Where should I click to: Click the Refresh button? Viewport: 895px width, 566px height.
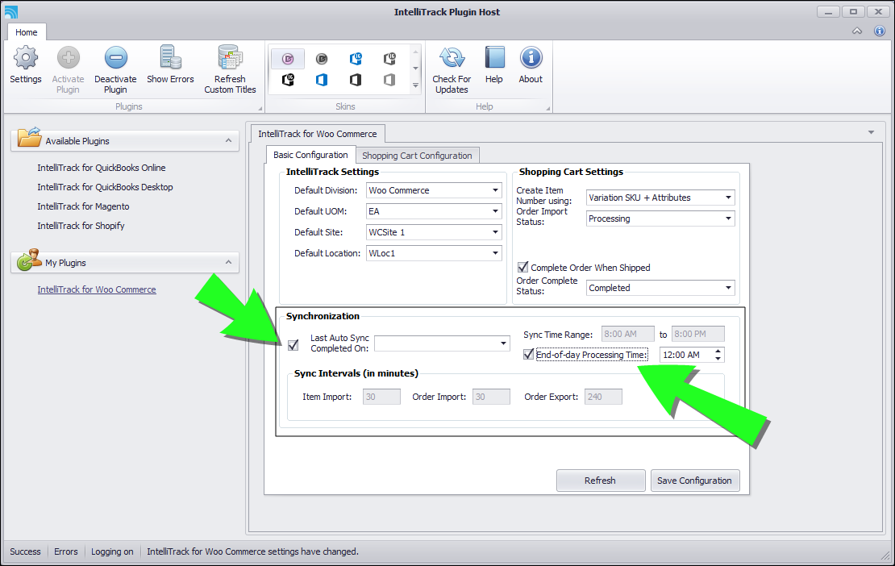pos(601,481)
